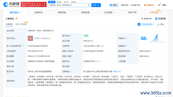
Task: Click the capital change icon after 万人民币
Action: point(102,46)
